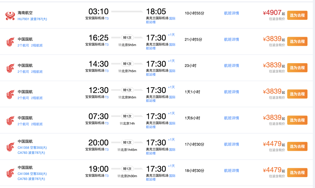This screenshot has width=315, height=188.
Task: Choose the 14:30 flight via 选为去程
Action: [297, 68]
